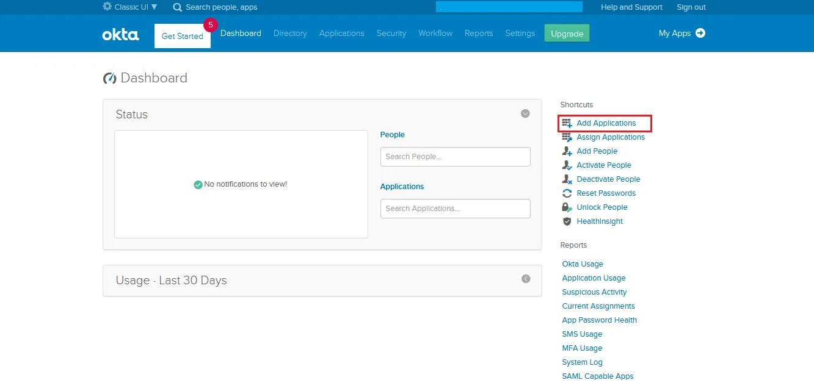Click the Add Applications shortcut link
Viewport: 814px width, 391px height.
coord(606,123)
